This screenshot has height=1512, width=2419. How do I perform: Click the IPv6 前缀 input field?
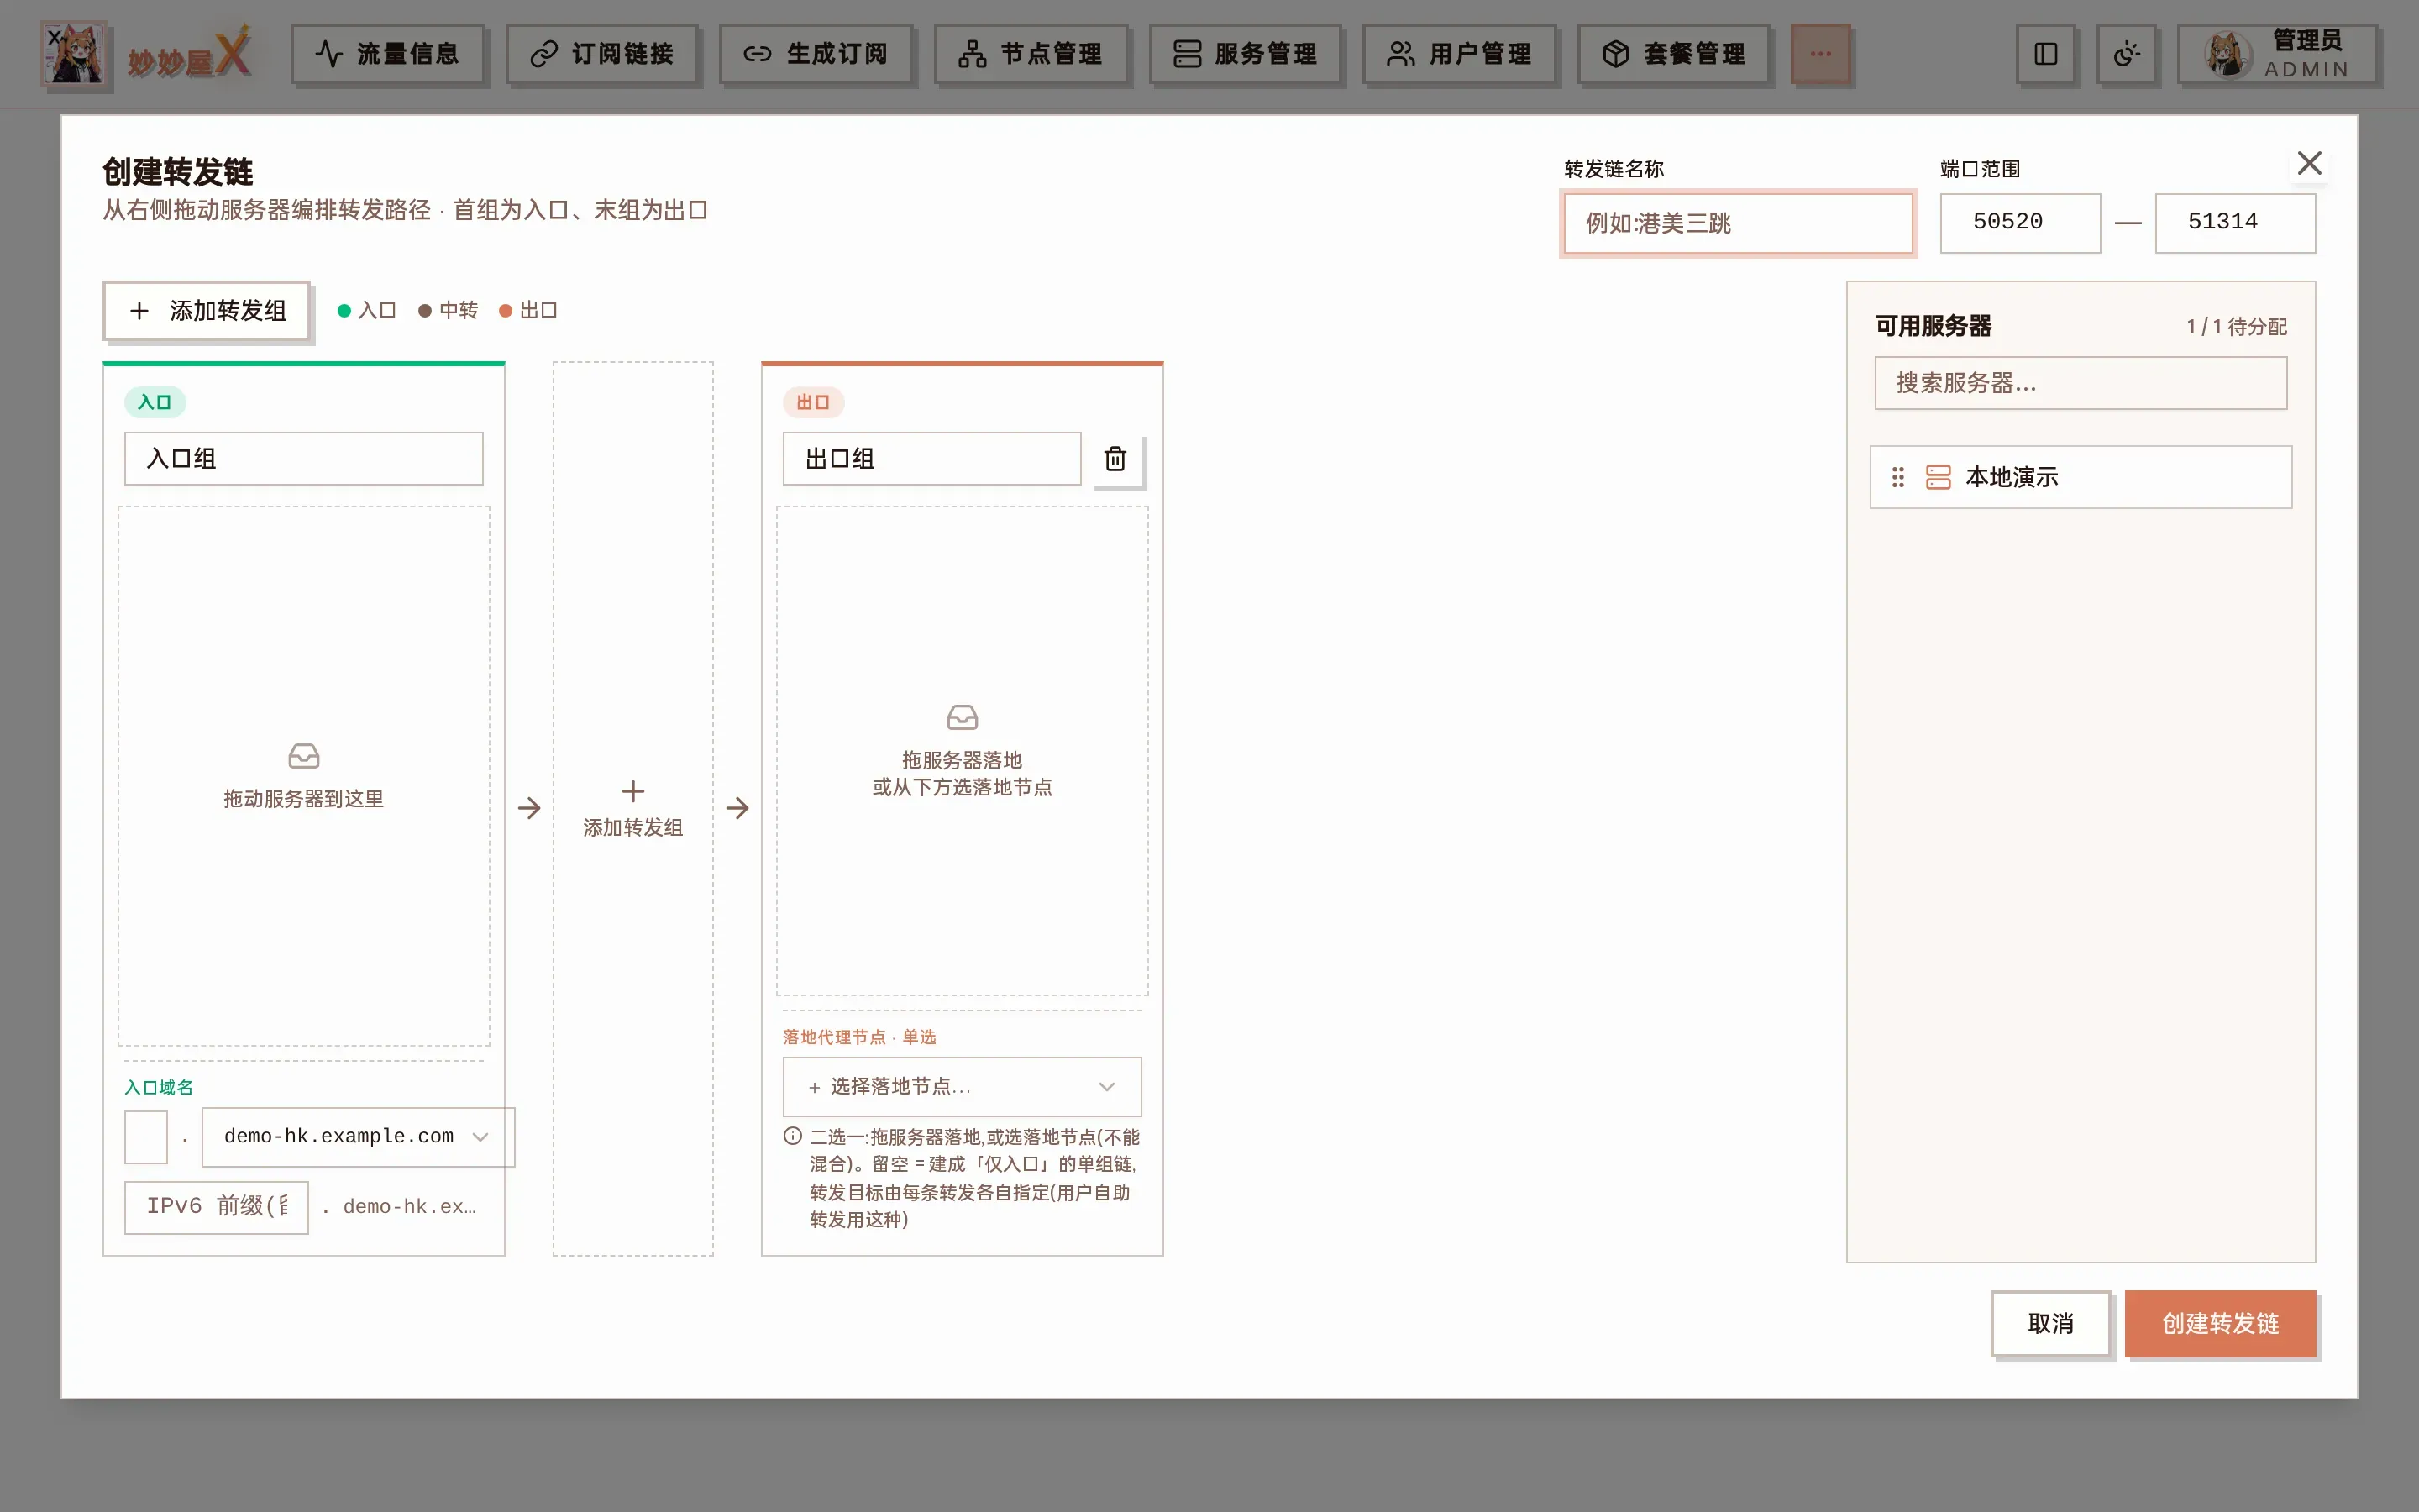click(216, 1207)
